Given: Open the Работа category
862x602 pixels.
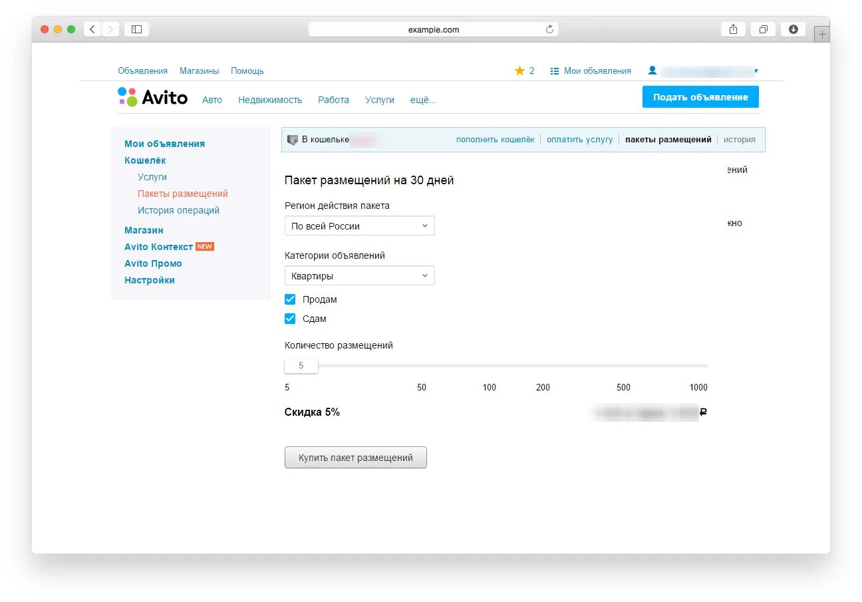Looking at the screenshot, I should point(333,100).
